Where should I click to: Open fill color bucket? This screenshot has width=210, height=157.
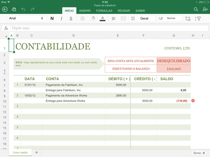tap(93, 19)
